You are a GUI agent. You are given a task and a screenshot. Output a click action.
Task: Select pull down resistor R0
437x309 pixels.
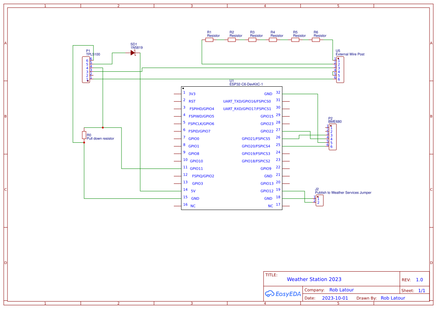84,135
